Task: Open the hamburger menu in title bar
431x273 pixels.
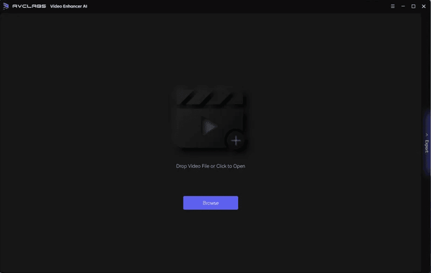Action: pos(393,6)
